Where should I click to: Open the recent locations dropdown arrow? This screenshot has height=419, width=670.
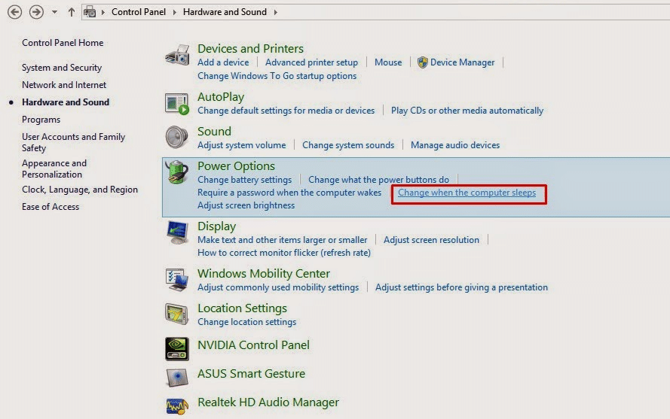(x=54, y=13)
